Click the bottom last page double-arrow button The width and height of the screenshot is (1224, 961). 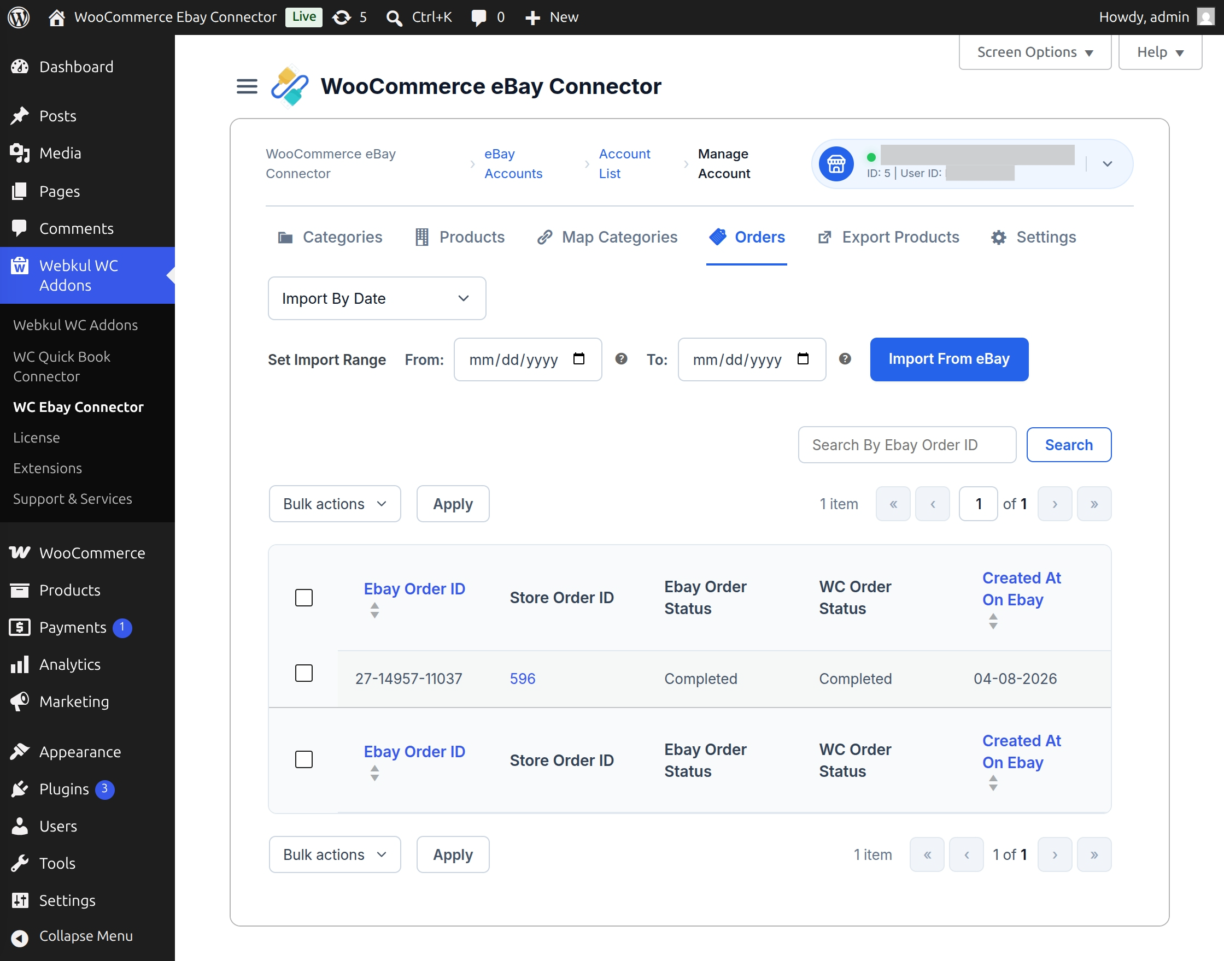[x=1094, y=854]
